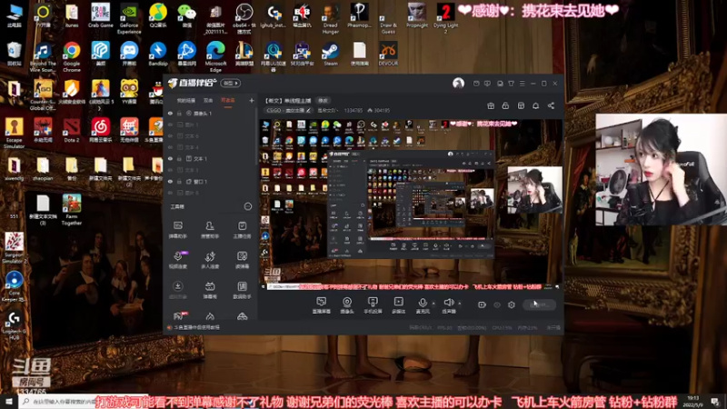Switch to the second scene tab

click(208, 100)
